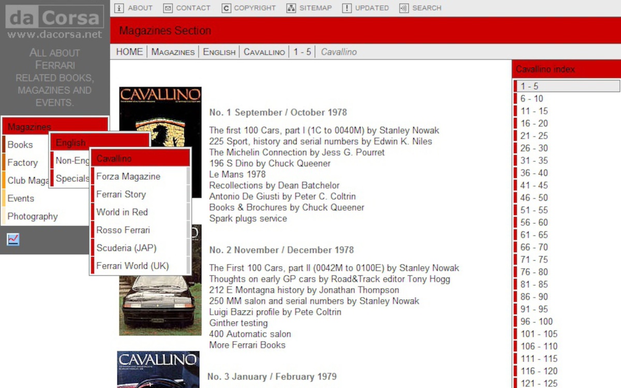The image size is (621, 388).
Task: Click the Copyright C icon
Action: pos(226,8)
